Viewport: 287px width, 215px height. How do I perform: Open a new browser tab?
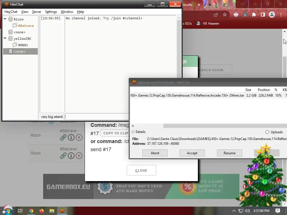pyautogui.click(x=210, y=5)
